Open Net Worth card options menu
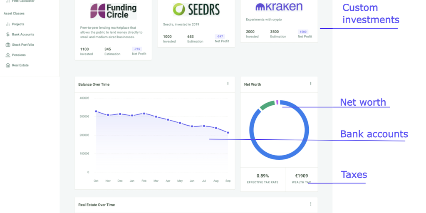 311,84
